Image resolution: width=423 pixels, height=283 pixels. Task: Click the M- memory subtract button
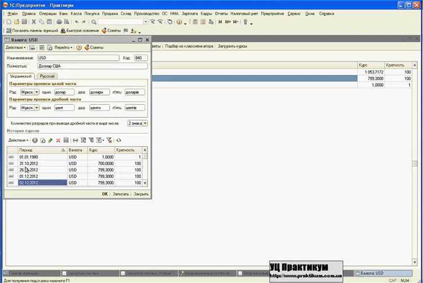[236, 22]
